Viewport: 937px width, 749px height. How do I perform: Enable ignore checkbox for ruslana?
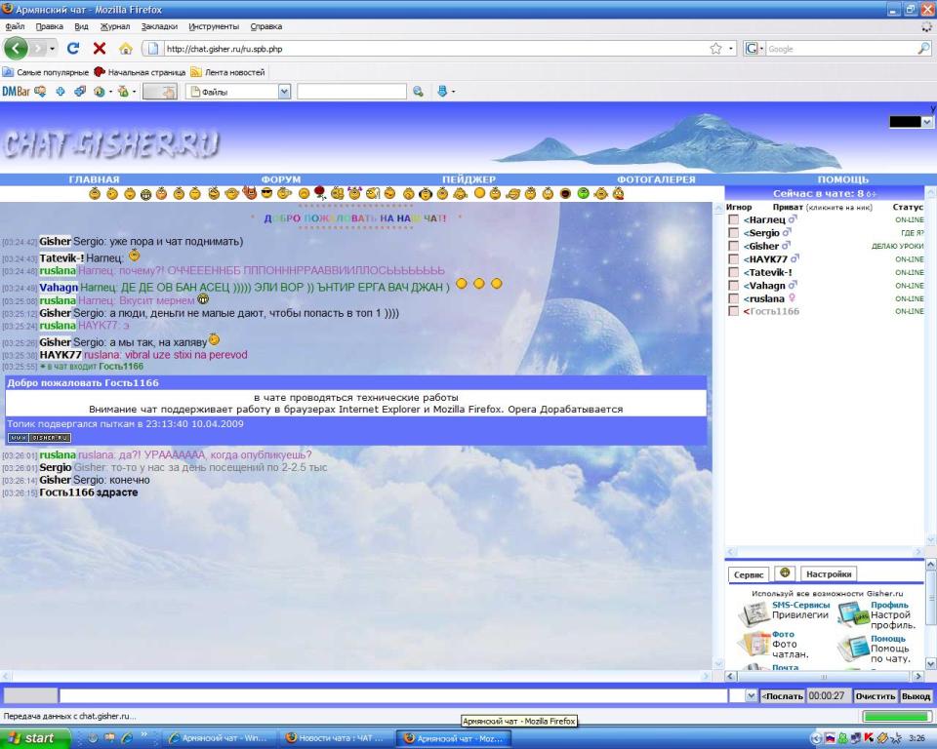[x=733, y=298]
